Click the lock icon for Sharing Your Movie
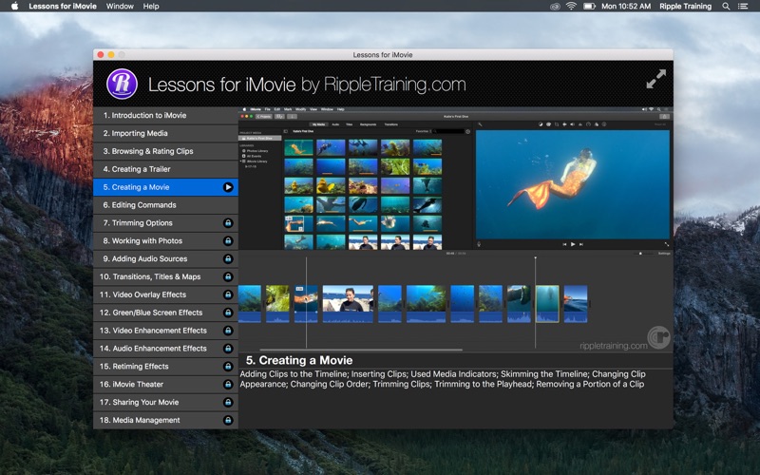760x475 pixels. (228, 402)
